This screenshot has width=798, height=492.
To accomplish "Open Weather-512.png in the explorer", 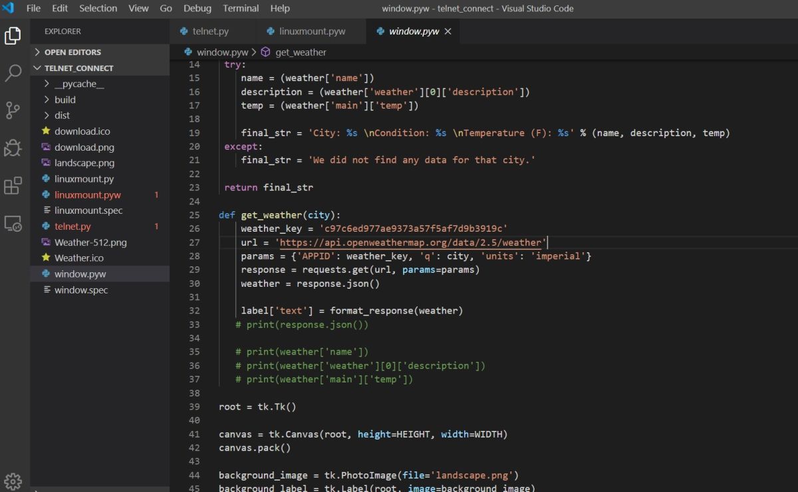I will 100,242.
